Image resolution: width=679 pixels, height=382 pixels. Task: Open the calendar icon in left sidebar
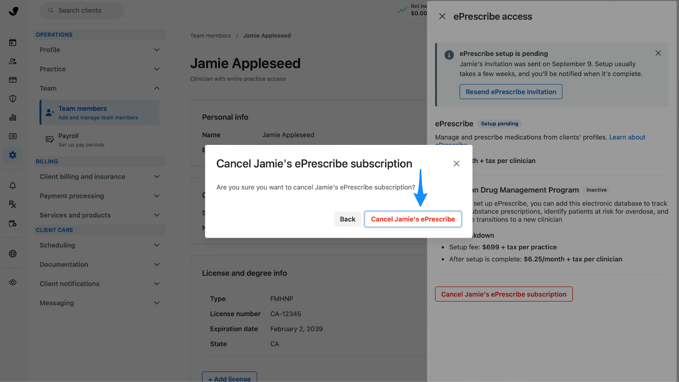[13, 42]
